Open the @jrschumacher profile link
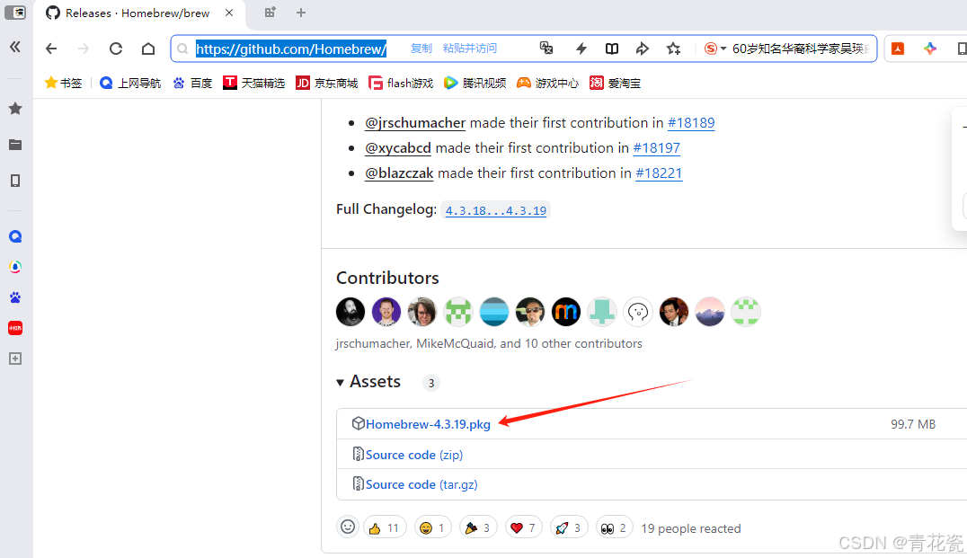Screen dimensions: 967x558 click(415, 123)
